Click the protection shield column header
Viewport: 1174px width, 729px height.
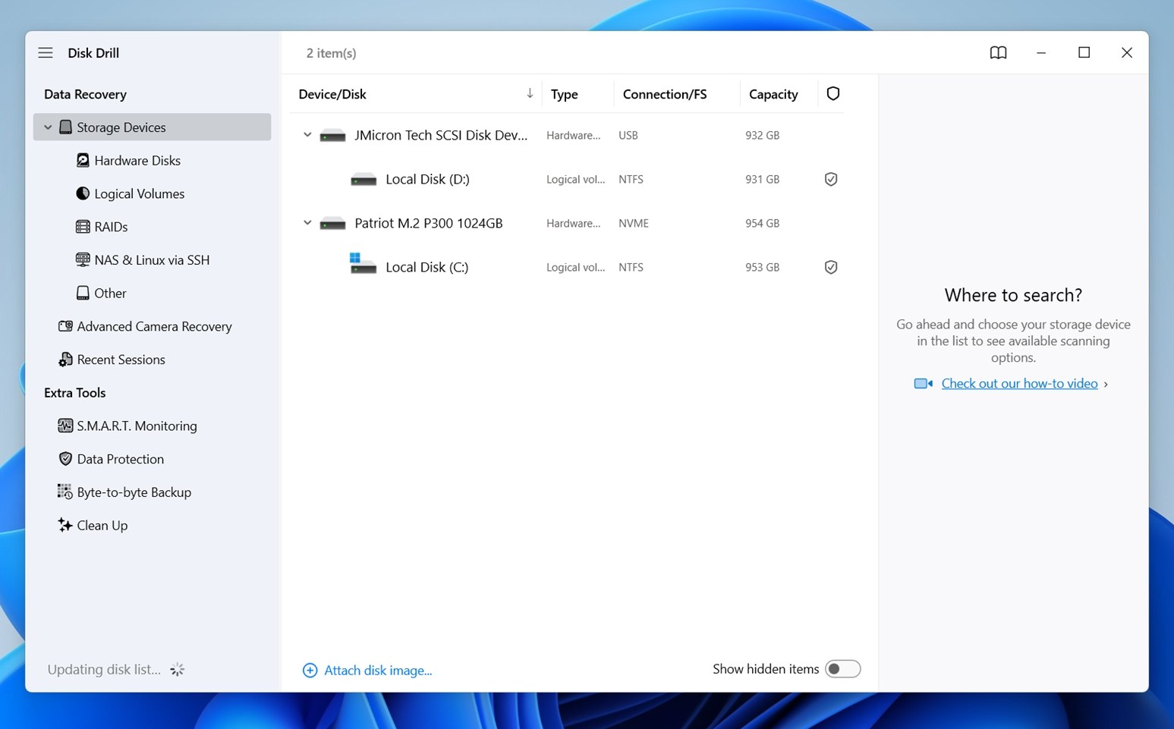tap(833, 94)
